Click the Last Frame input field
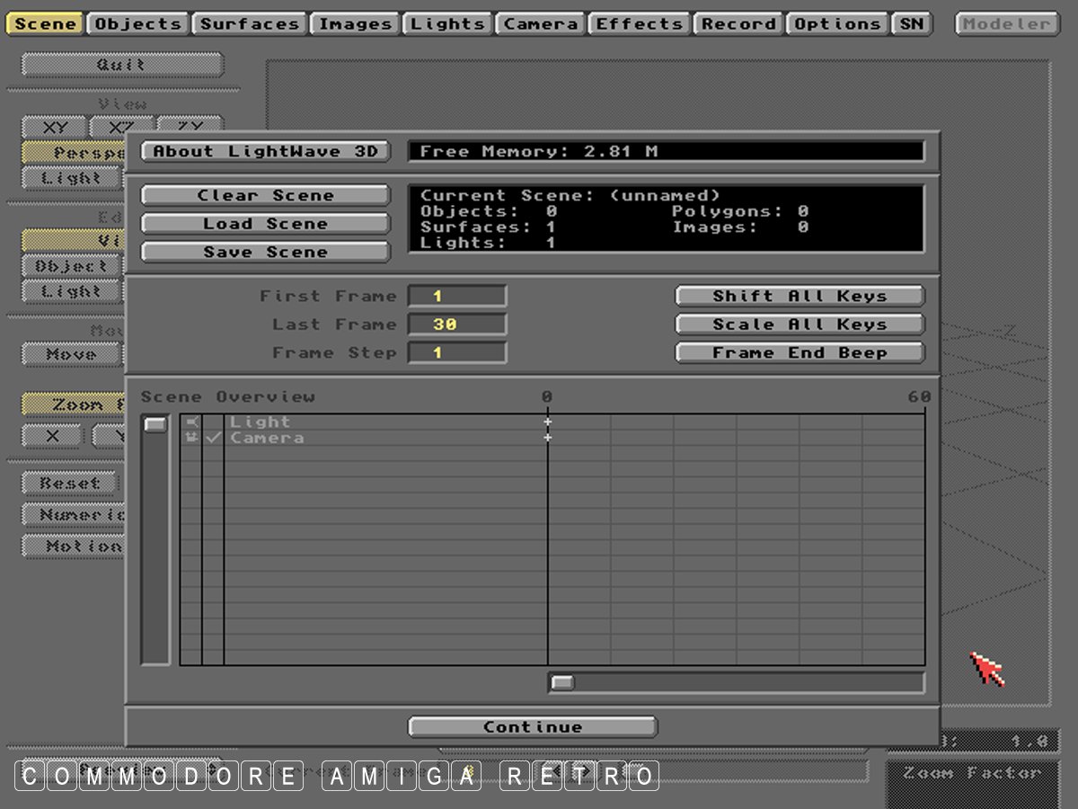Screen dimensions: 1078x809 coord(457,324)
